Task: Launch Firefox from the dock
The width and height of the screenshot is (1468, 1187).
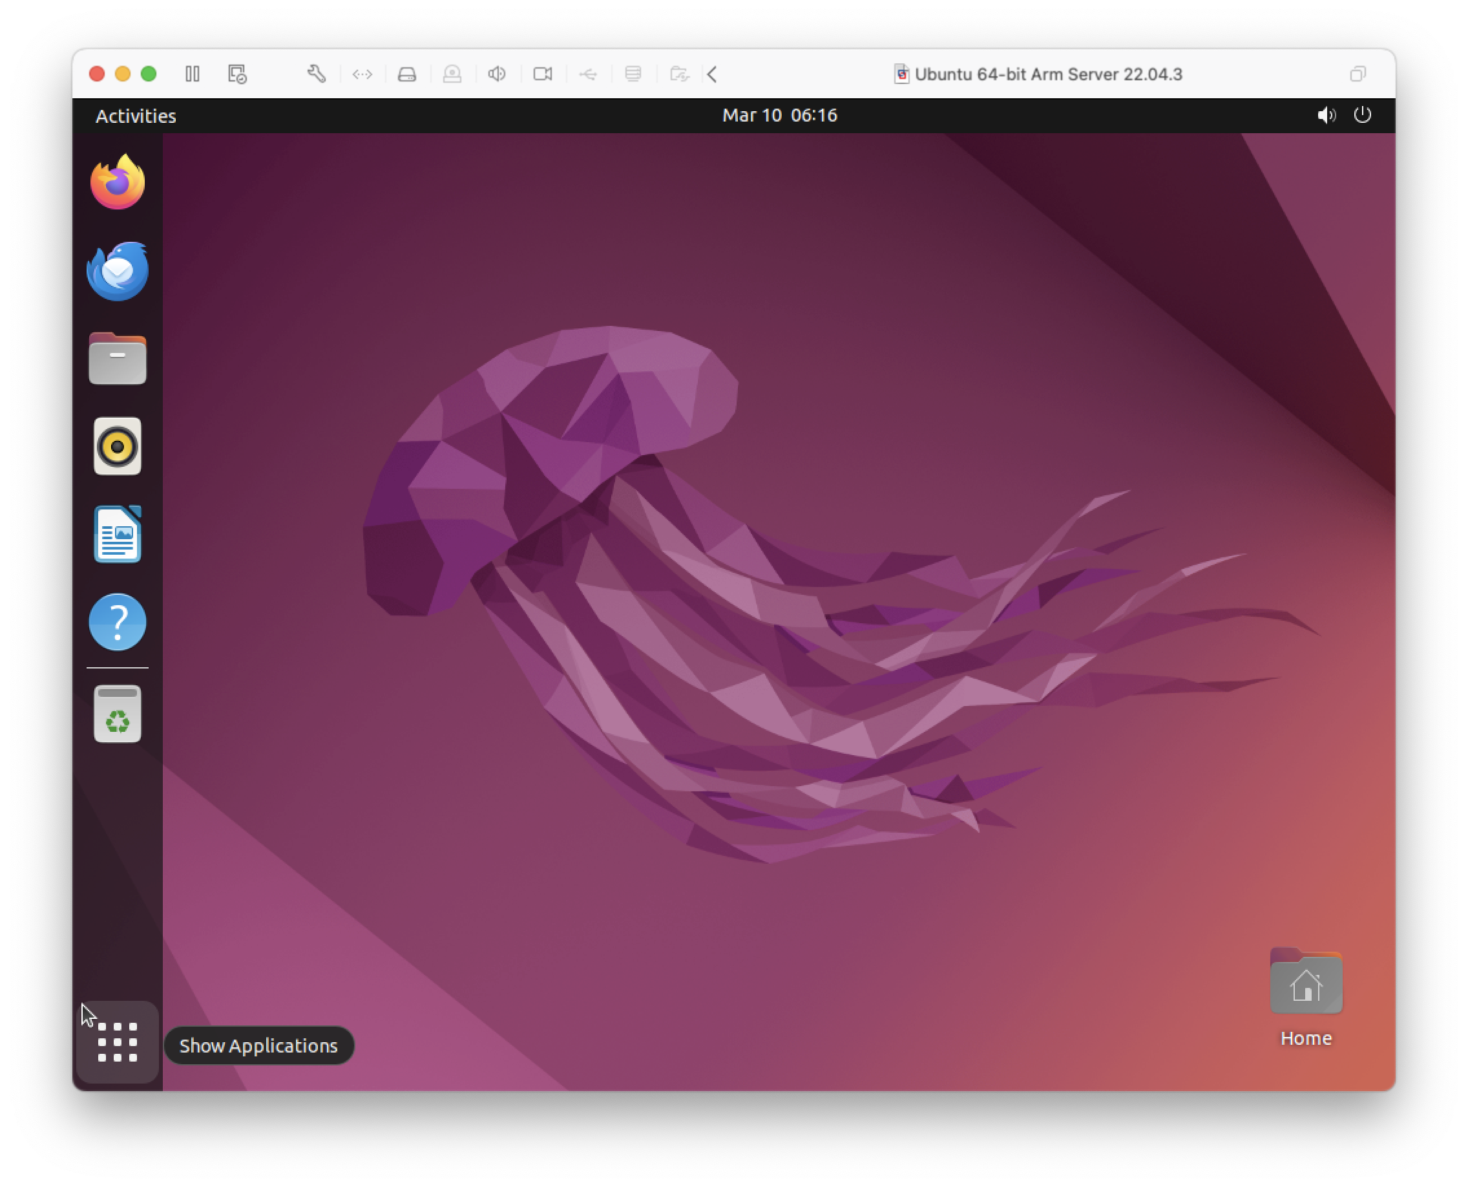Action: coord(118,182)
